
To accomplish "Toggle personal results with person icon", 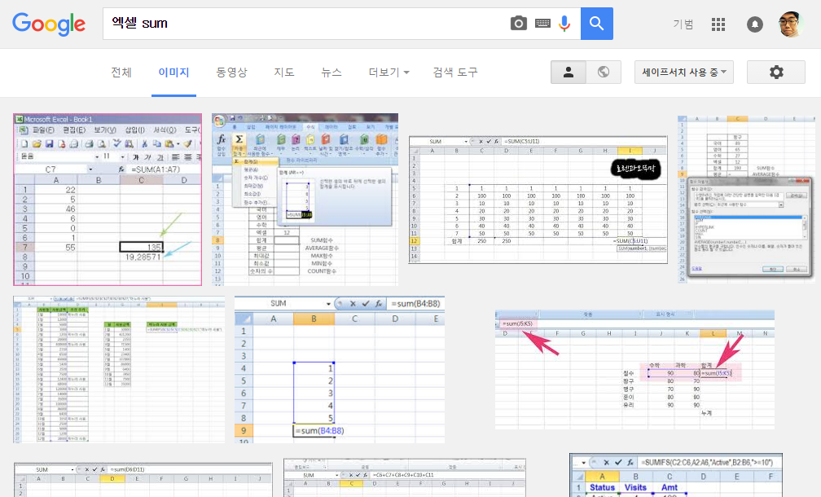I will point(569,73).
